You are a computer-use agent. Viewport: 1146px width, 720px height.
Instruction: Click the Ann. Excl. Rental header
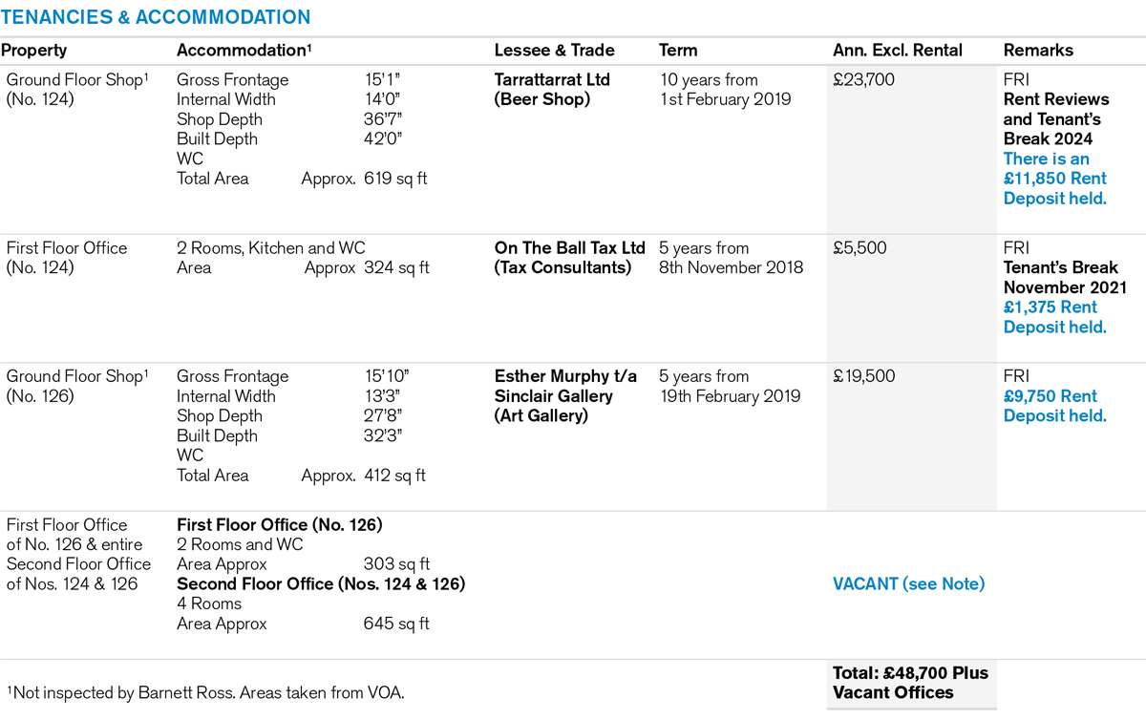click(x=898, y=51)
